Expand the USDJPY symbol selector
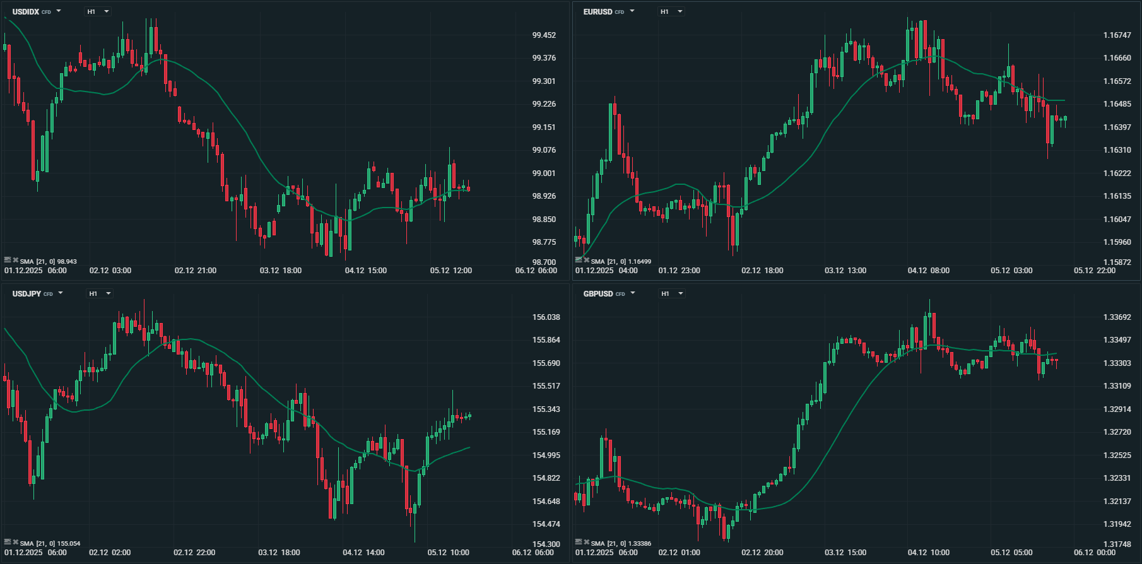This screenshot has height=564, width=1142. 61,293
